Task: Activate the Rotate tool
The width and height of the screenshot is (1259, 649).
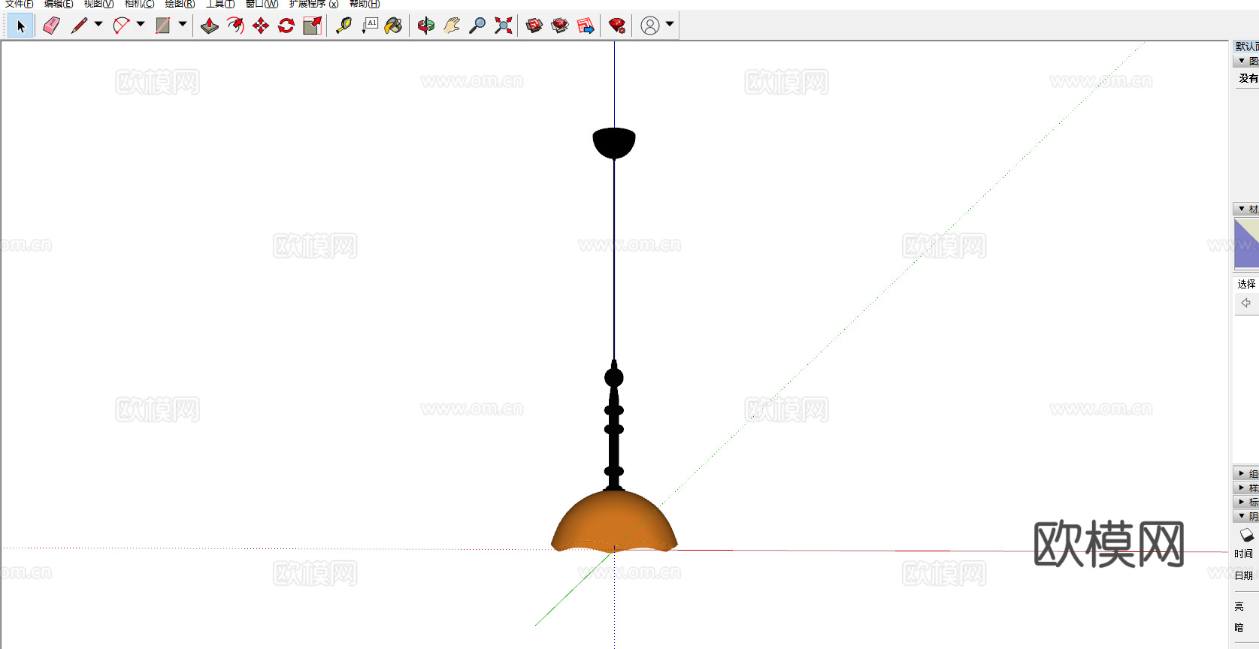Action: coord(286,26)
